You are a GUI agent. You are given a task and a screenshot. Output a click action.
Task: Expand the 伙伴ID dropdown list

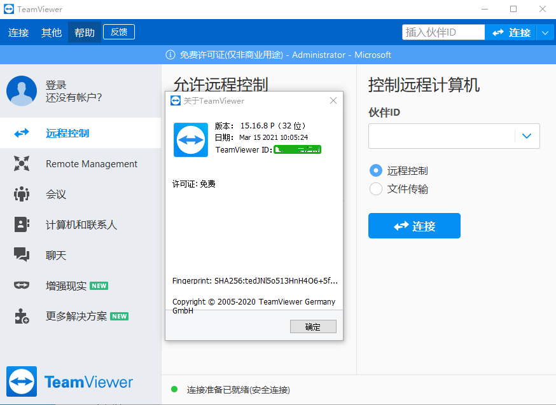tap(527, 136)
